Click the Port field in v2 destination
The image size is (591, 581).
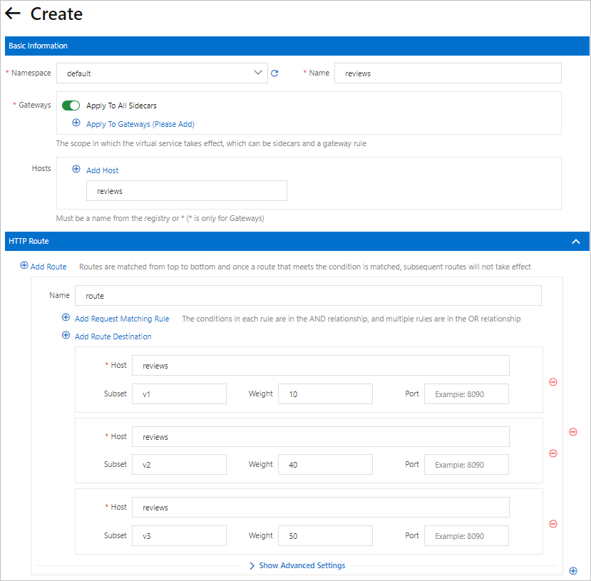pyautogui.click(x=466, y=465)
